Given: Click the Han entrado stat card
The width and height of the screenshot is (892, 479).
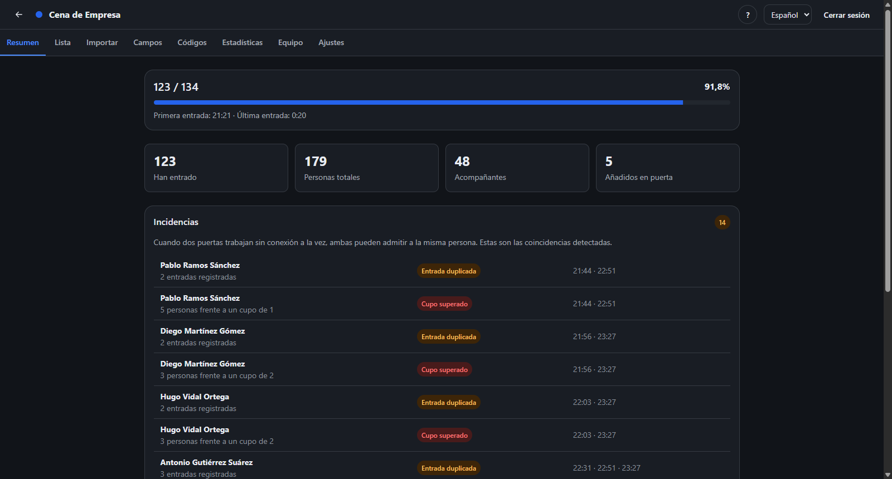Looking at the screenshot, I should [216, 168].
